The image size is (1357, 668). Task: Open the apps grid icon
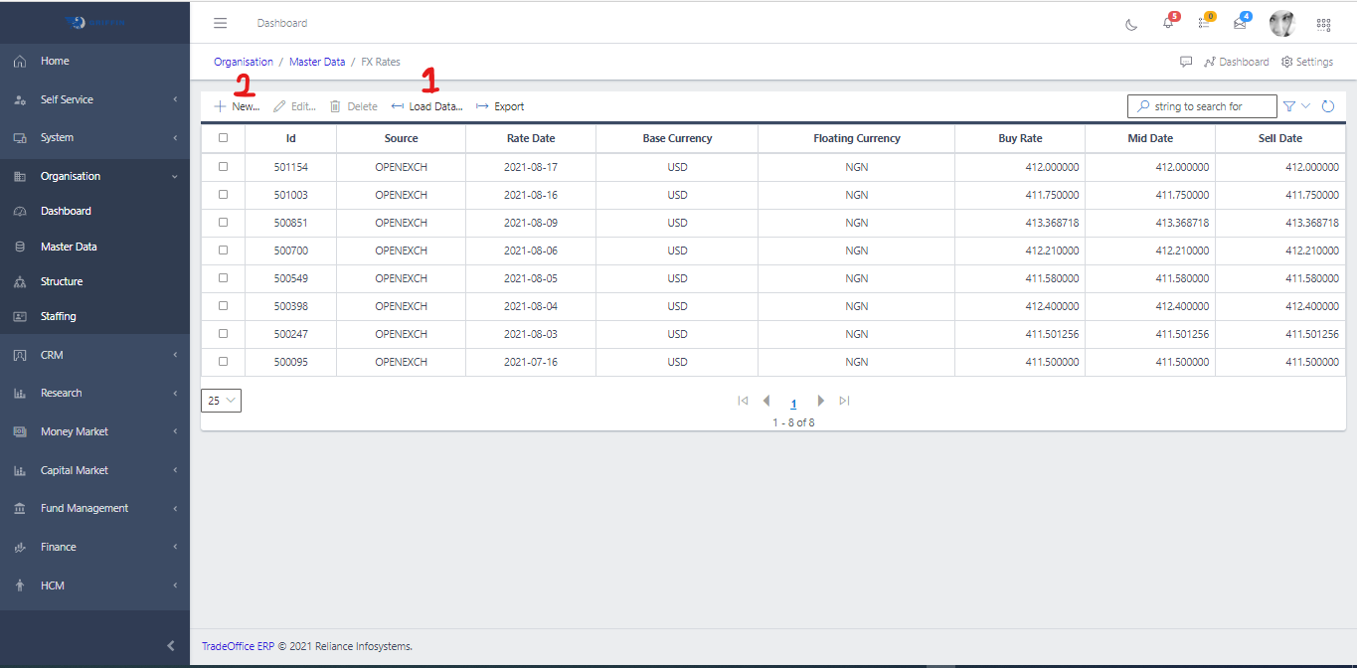pos(1323,24)
